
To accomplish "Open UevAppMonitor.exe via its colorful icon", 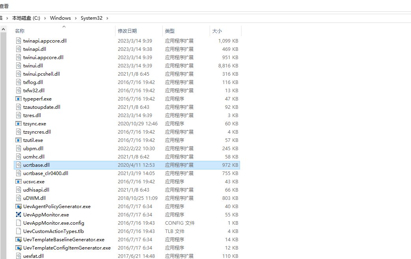I will point(18,214).
